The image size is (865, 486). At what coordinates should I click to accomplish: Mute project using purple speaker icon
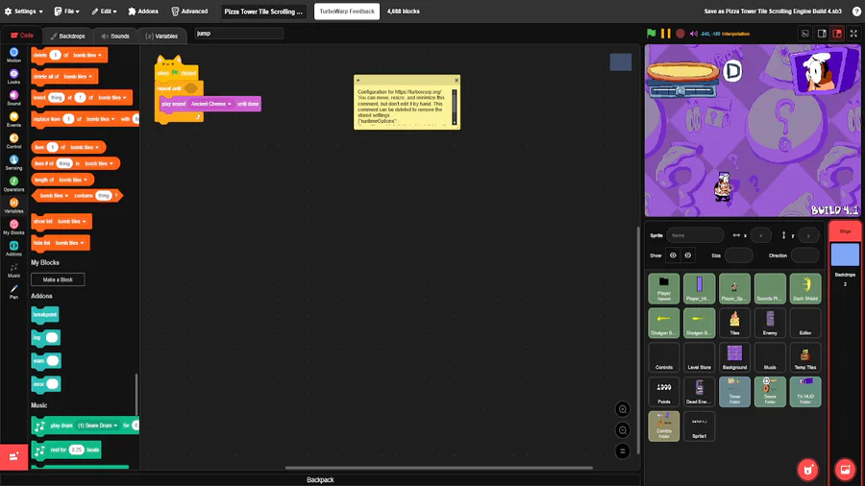[x=693, y=33]
